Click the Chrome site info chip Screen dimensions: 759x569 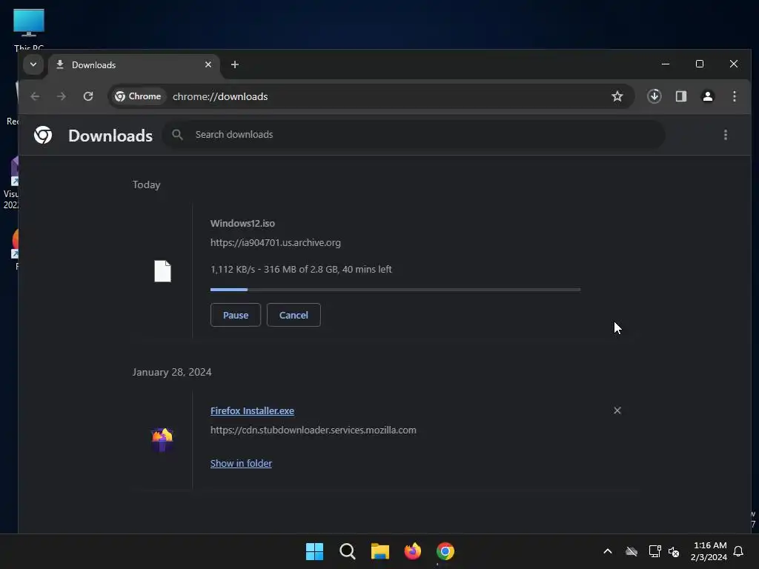pos(138,96)
